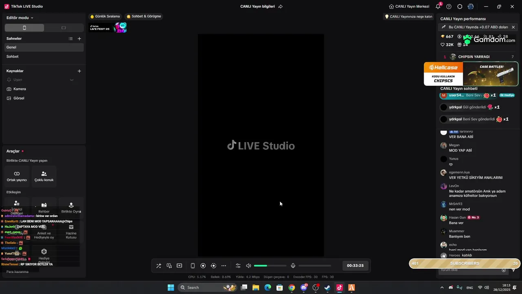Share the stream via the arrow icon
Viewport: 522px width, 294px height.
[x=281, y=7]
